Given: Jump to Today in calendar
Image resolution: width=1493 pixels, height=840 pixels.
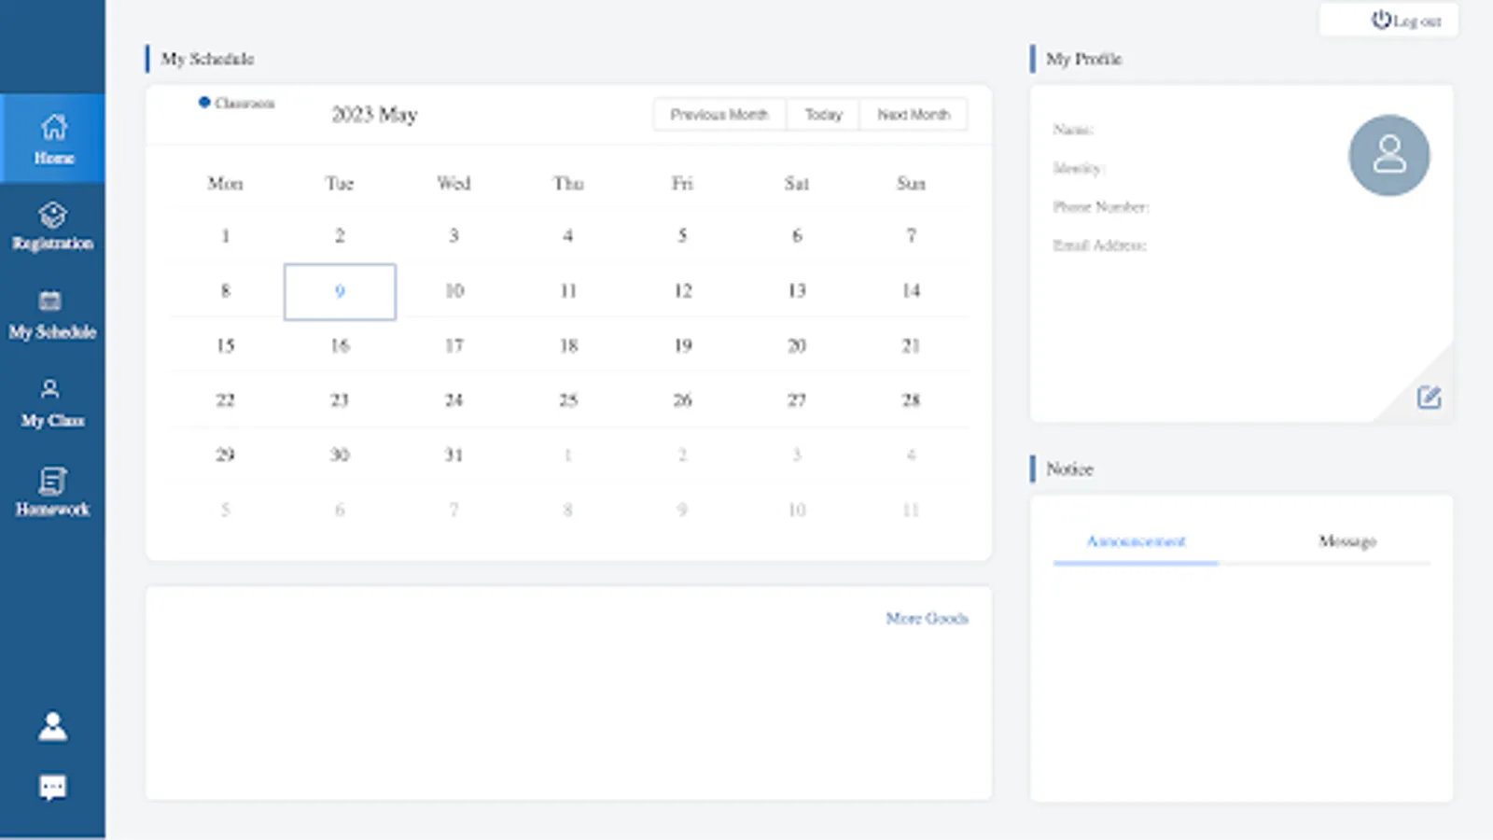Looking at the screenshot, I should coord(823,115).
